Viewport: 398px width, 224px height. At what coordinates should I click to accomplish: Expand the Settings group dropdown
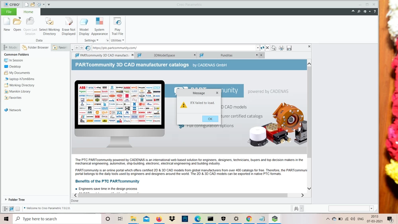point(91,40)
